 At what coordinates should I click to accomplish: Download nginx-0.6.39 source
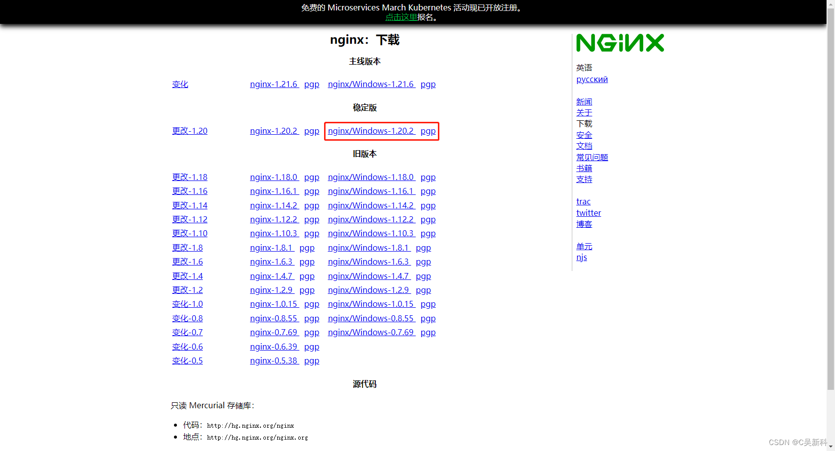click(x=274, y=347)
